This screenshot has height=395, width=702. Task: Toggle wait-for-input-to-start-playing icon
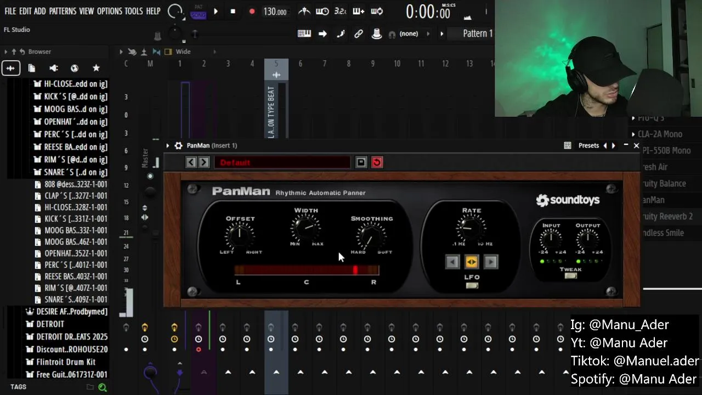coord(322,11)
